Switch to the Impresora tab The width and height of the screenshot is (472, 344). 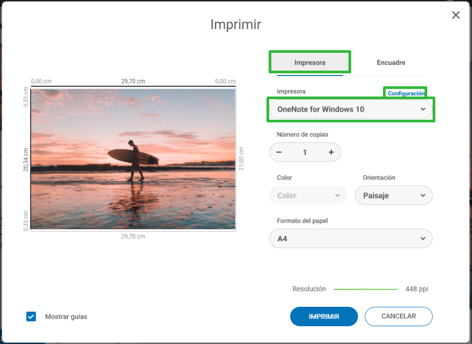(x=310, y=63)
